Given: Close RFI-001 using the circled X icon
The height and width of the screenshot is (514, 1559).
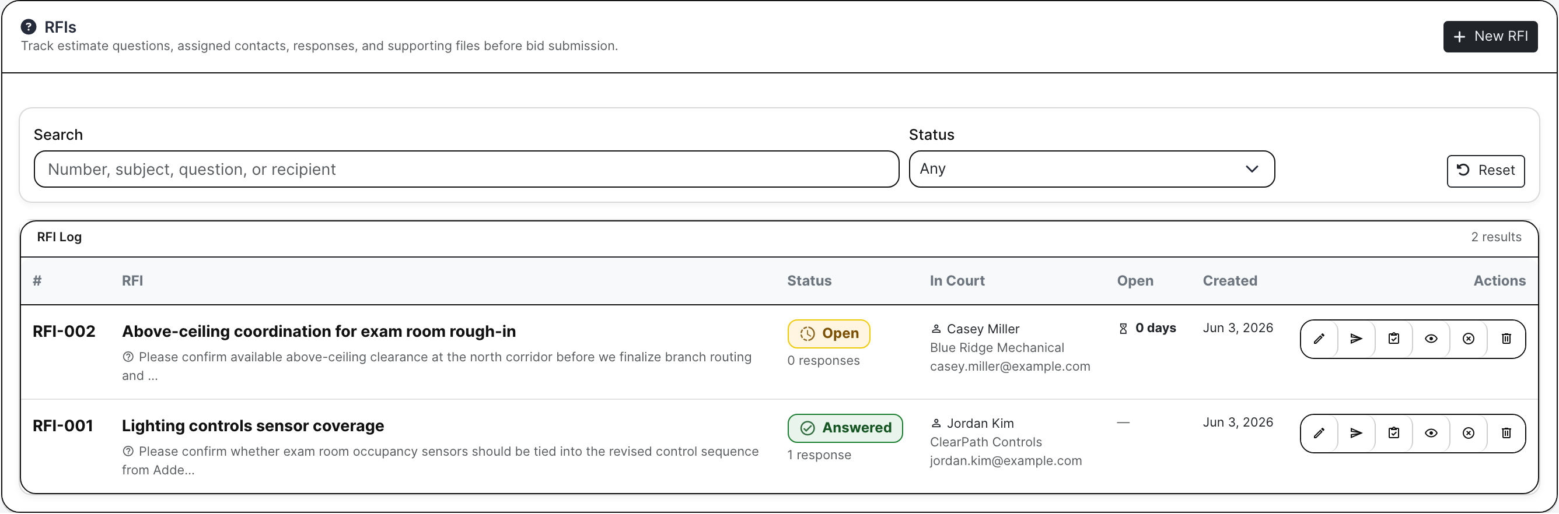Looking at the screenshot, I should tap(1469, 434).
